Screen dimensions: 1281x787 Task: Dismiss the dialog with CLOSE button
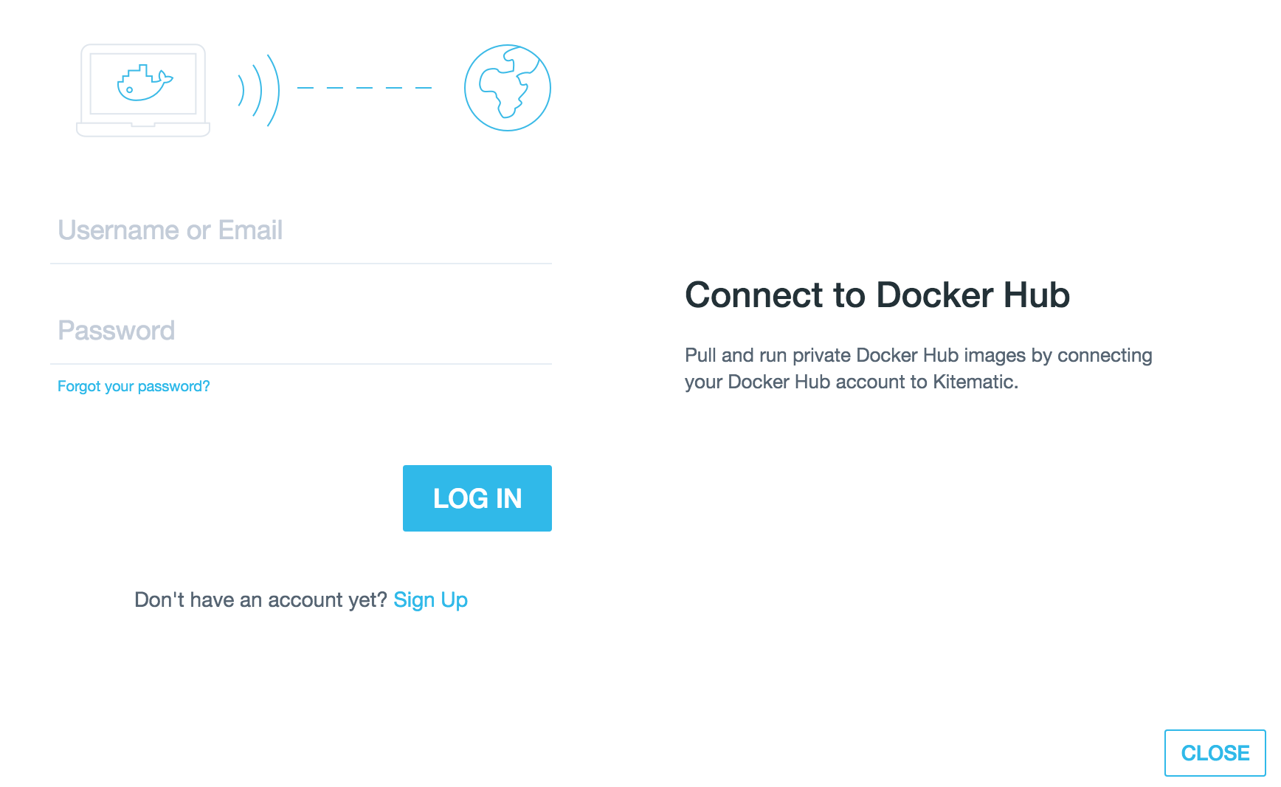(1215, 753)
